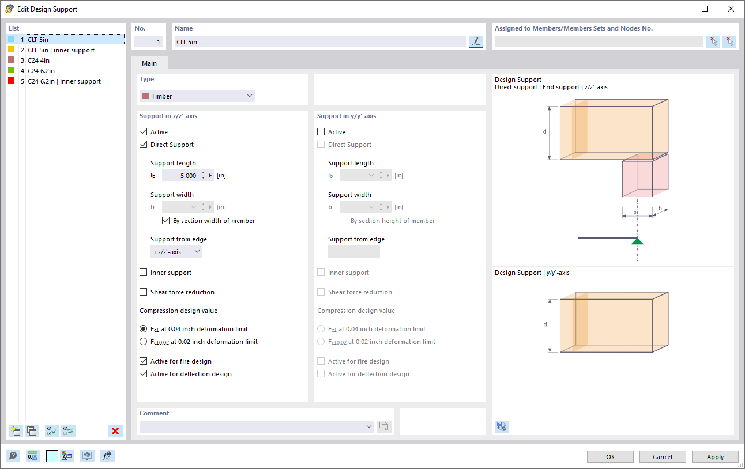The image size is (745, 469).
Task: Delete the design support with red X
Action: [x=115, y=431]
